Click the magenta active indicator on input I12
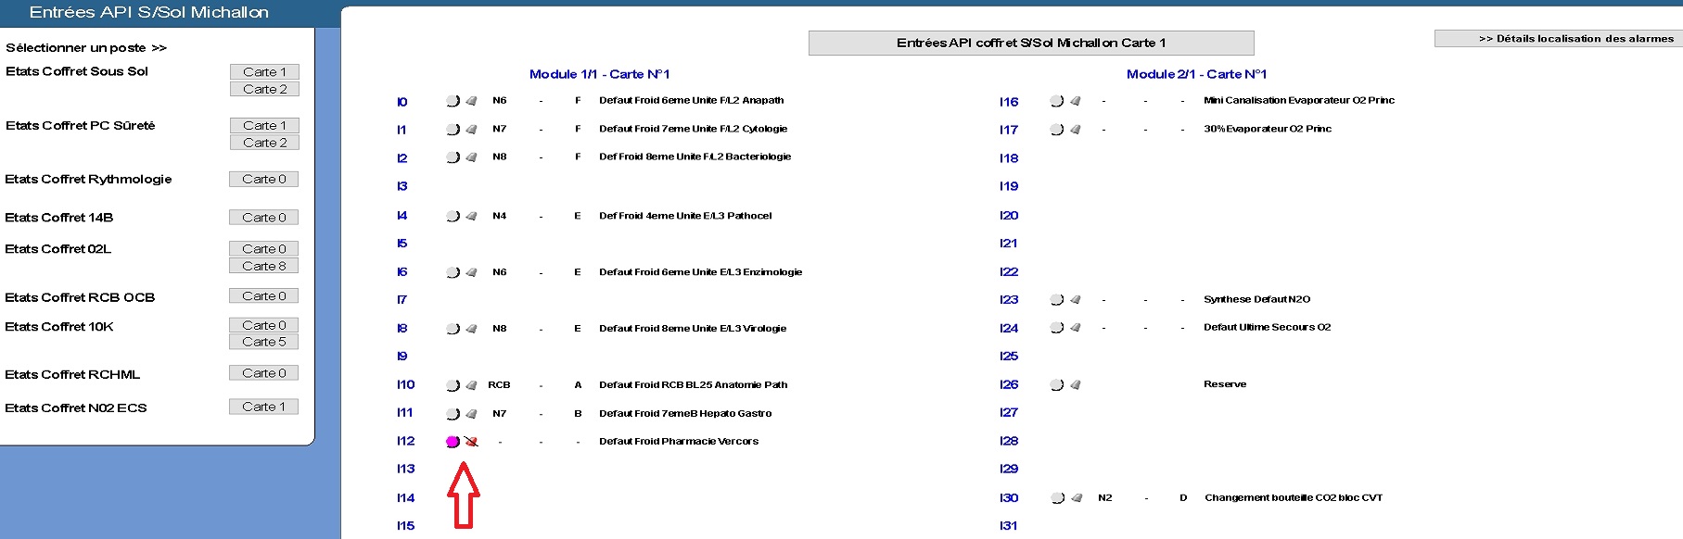1683x539 pixels. (453, 442)
